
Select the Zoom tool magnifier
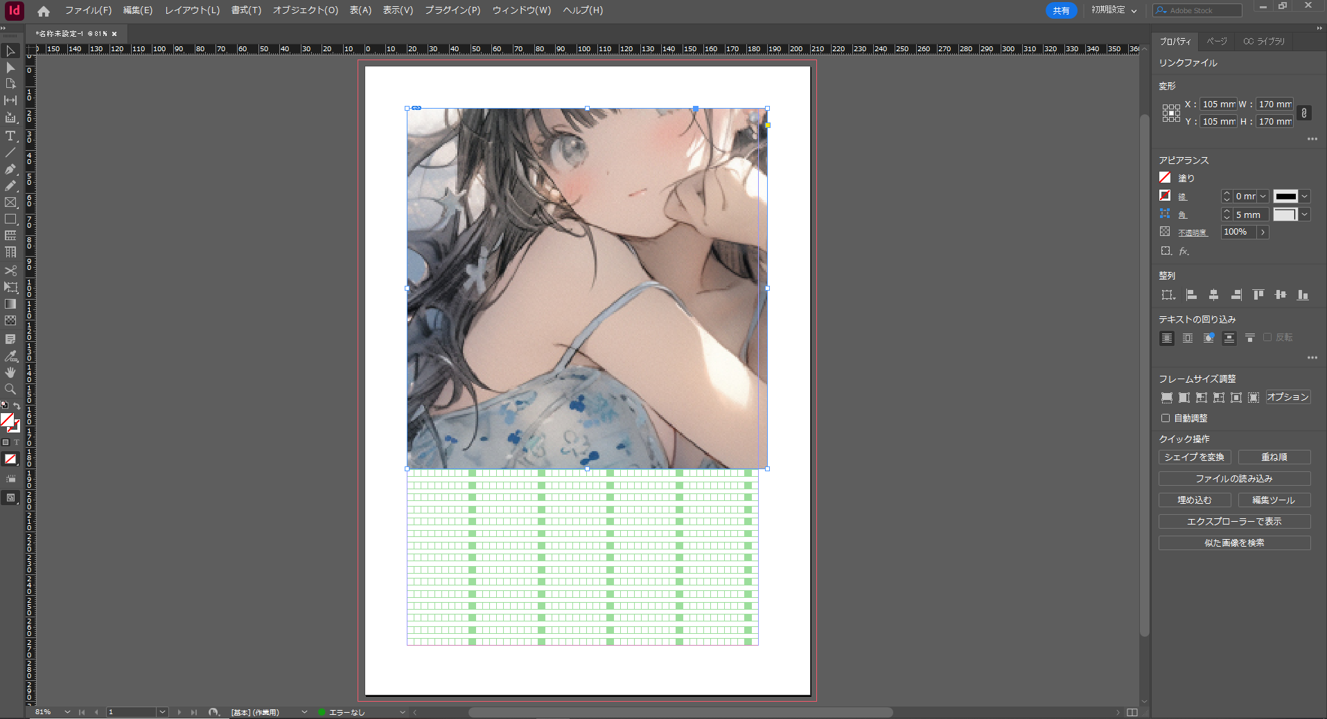10,389
